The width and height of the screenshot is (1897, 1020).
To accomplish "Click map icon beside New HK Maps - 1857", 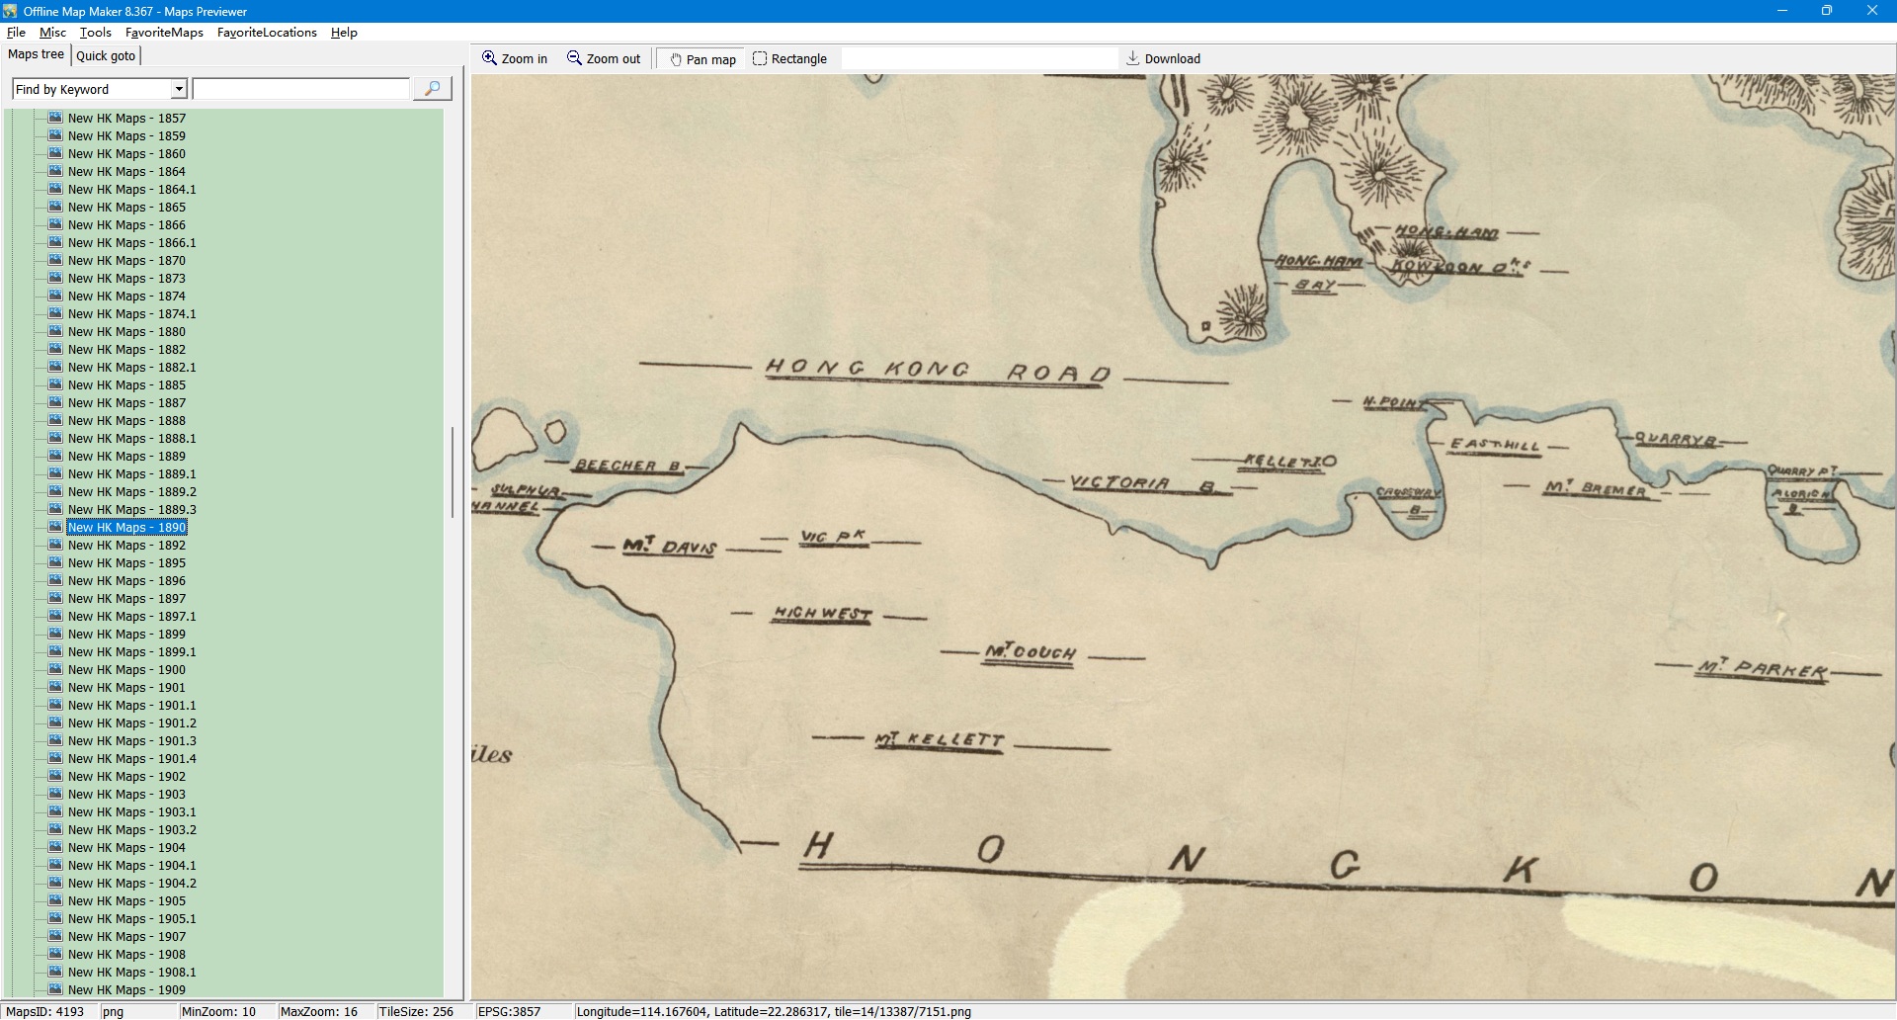I will click(x=55, y=118).
